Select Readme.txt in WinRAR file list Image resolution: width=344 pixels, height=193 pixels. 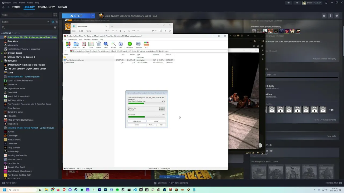pyautogui.click(x=70, y=62)
